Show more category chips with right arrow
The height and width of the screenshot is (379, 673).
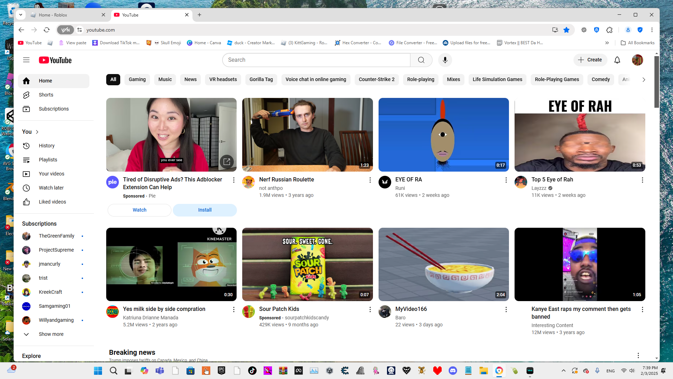click(644, 80)
